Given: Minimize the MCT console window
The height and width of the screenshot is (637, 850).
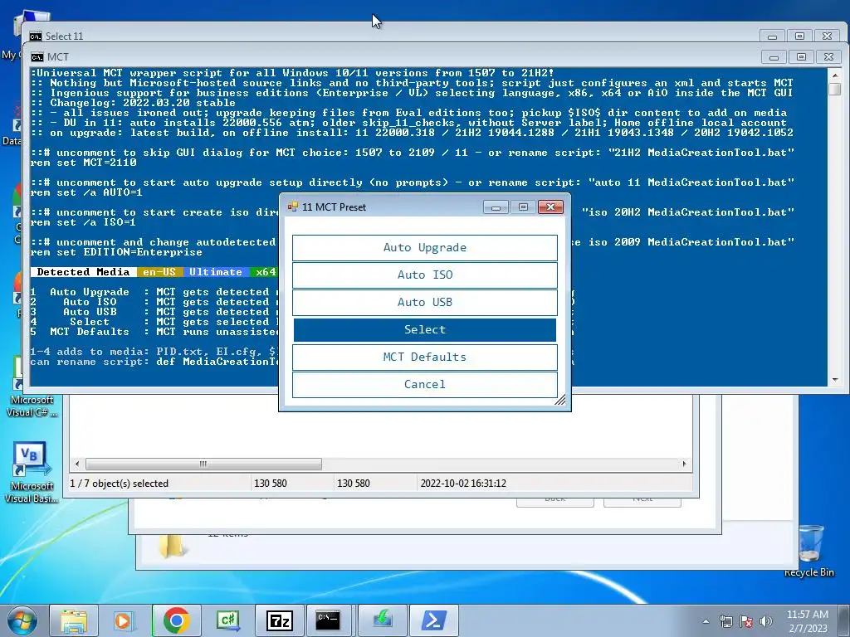Looking at the screenshot, I should (774, 57).
